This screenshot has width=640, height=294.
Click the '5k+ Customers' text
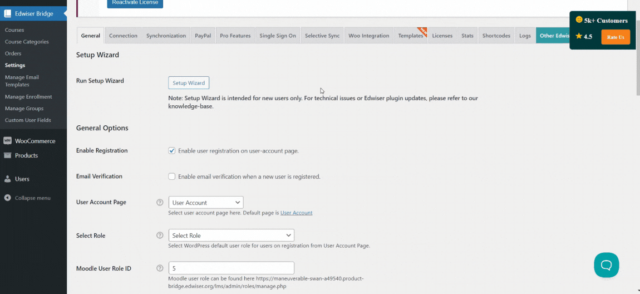coord(605,21)
